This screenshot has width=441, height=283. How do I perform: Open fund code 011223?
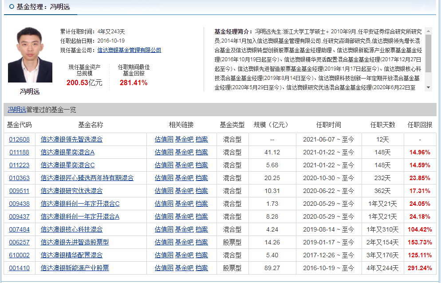coord(19,165)
